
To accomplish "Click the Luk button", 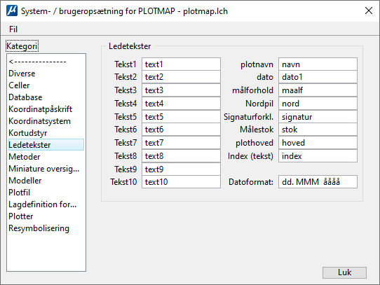I will (x=344, y=272).
